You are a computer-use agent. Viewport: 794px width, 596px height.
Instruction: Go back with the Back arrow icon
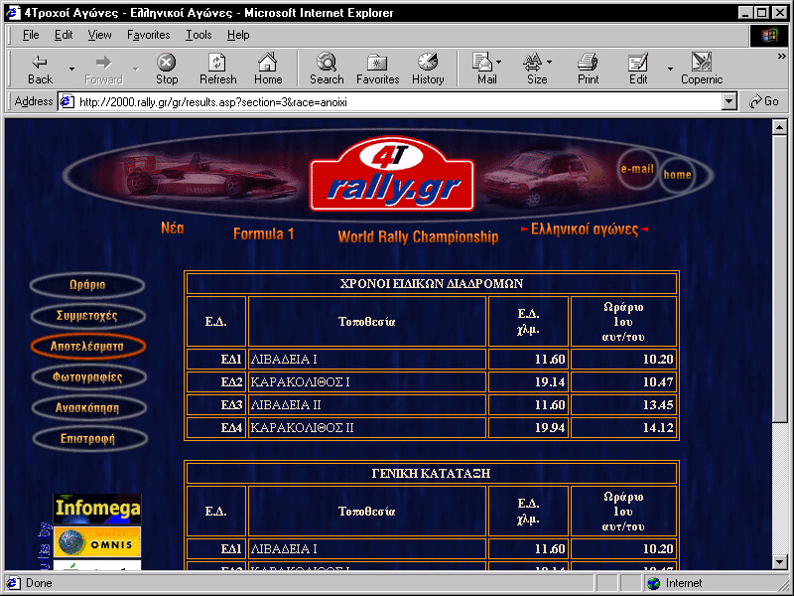(x=40, y=63)
